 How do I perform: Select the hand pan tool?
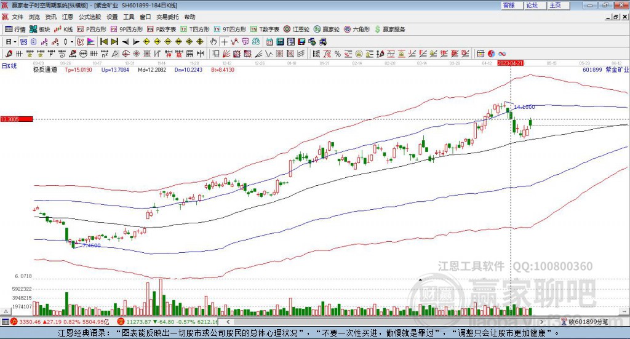click(213, 42)
